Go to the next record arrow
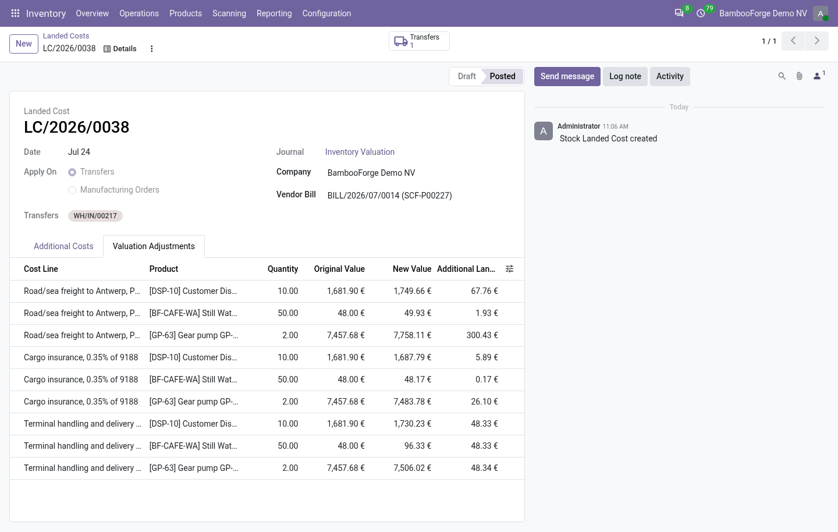838x532 pixels. pyautogui.click(x=816, y=41)
